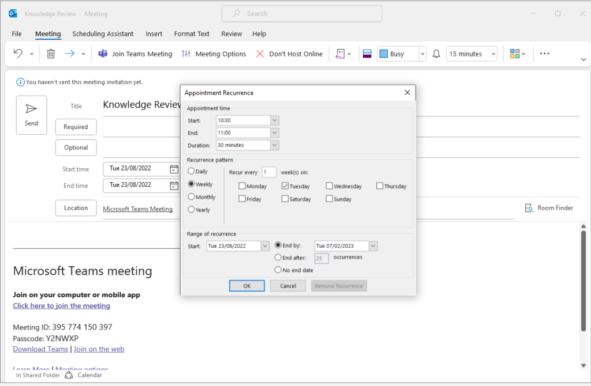Check the Sunday checkbox
This screenshot has height=386, width=591.
[329, 199]
